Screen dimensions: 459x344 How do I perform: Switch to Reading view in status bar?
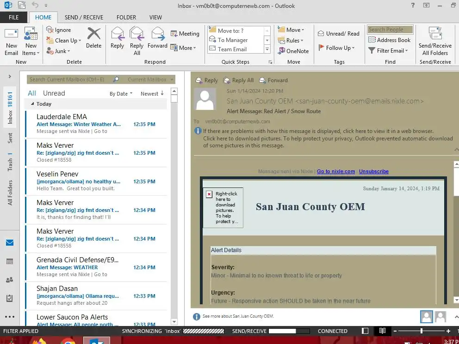pyautogui.click(x=382, y=331)
